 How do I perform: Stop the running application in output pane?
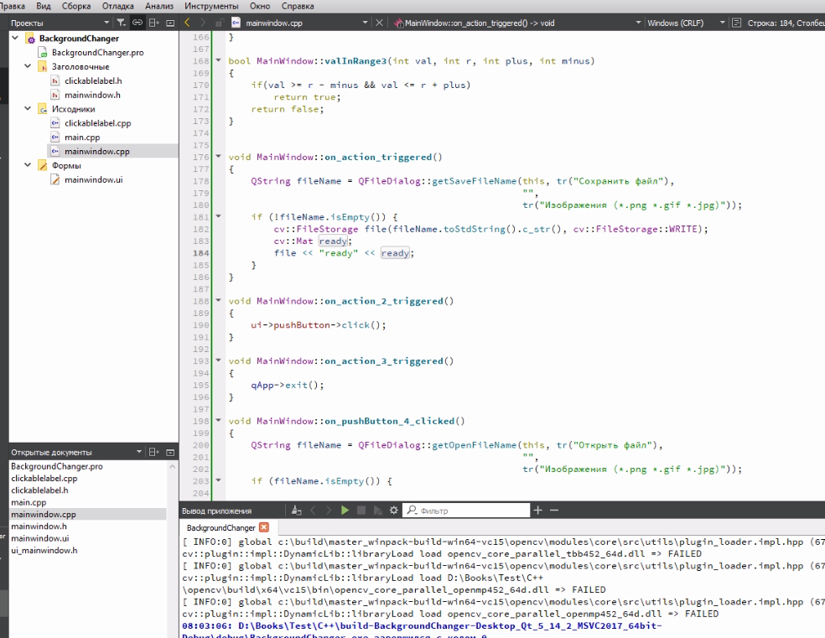click(x=361, y=511)
